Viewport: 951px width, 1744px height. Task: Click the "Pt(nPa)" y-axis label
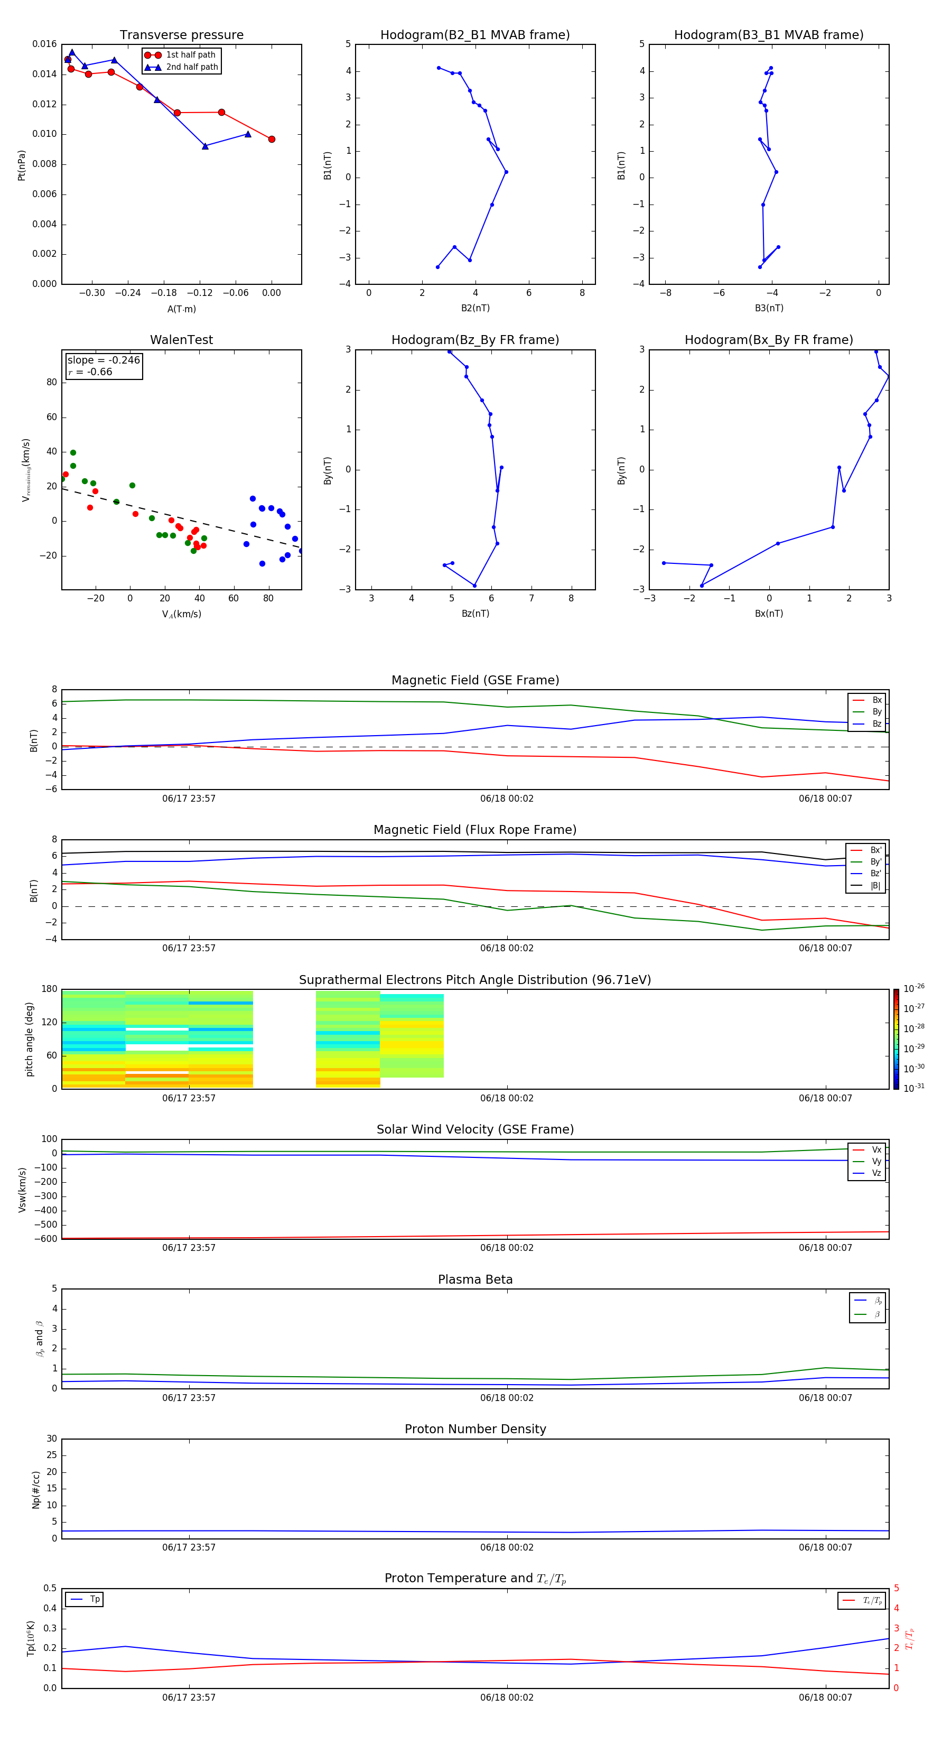coord(21,165)
